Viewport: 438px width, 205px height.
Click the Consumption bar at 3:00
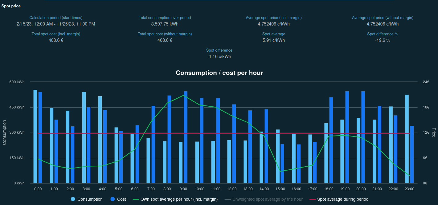[x=84, y=138]
